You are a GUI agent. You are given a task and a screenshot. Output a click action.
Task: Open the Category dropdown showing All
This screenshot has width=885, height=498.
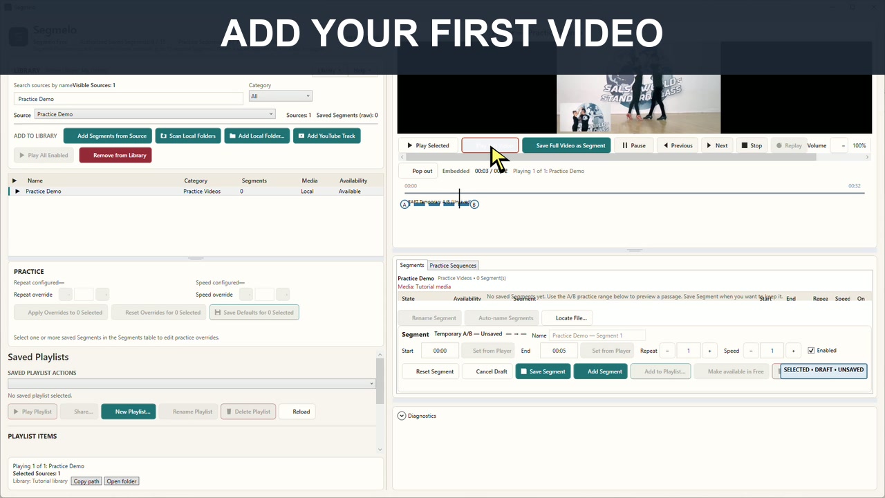(280, 96)
